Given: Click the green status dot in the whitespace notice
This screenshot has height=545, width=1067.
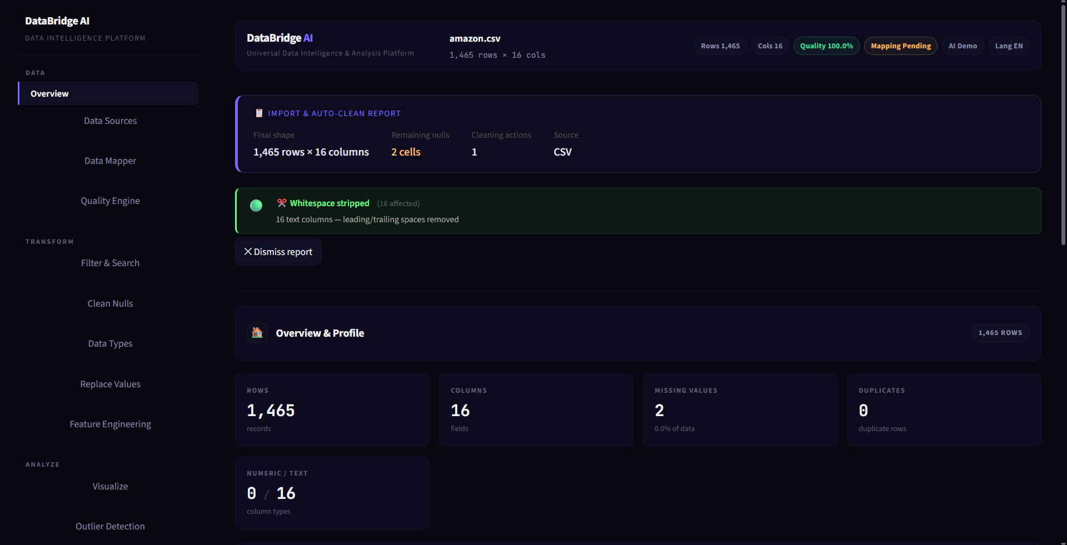Looking at the screenshot, I should [256, 206].
